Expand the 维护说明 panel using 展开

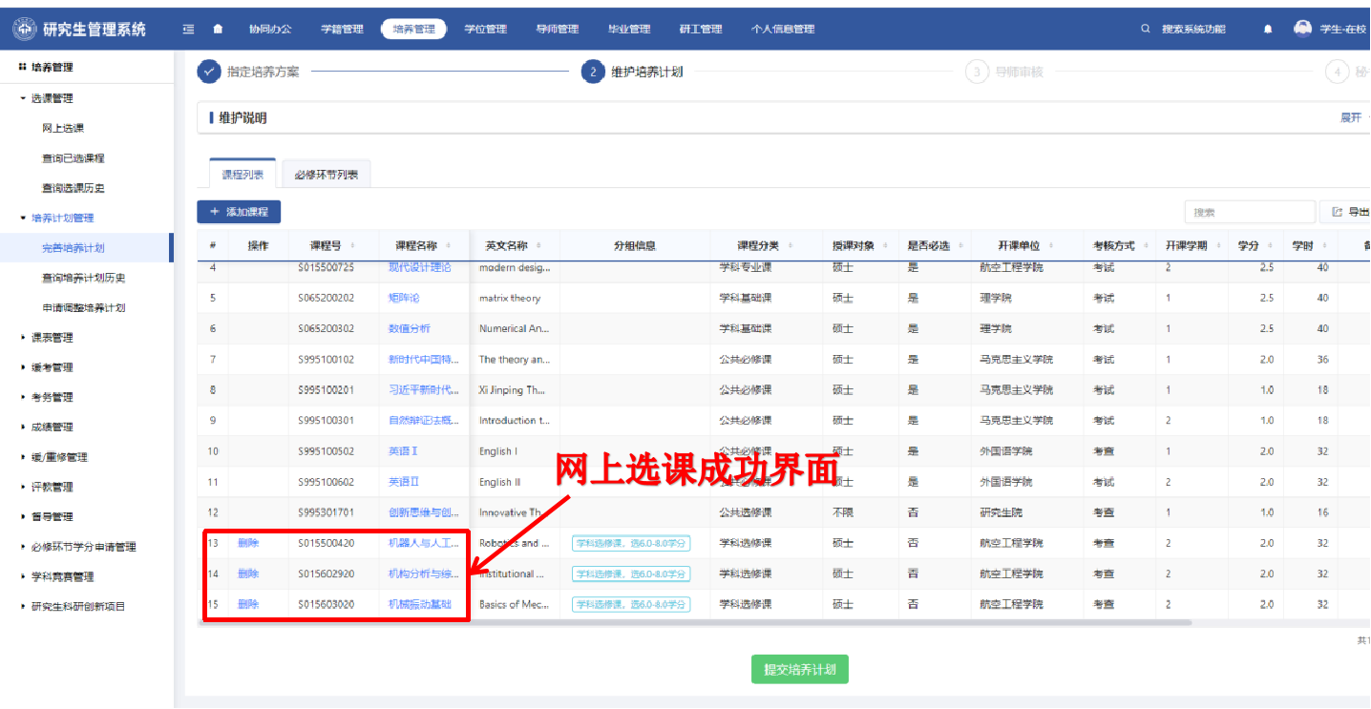(x=1350, y=117)
